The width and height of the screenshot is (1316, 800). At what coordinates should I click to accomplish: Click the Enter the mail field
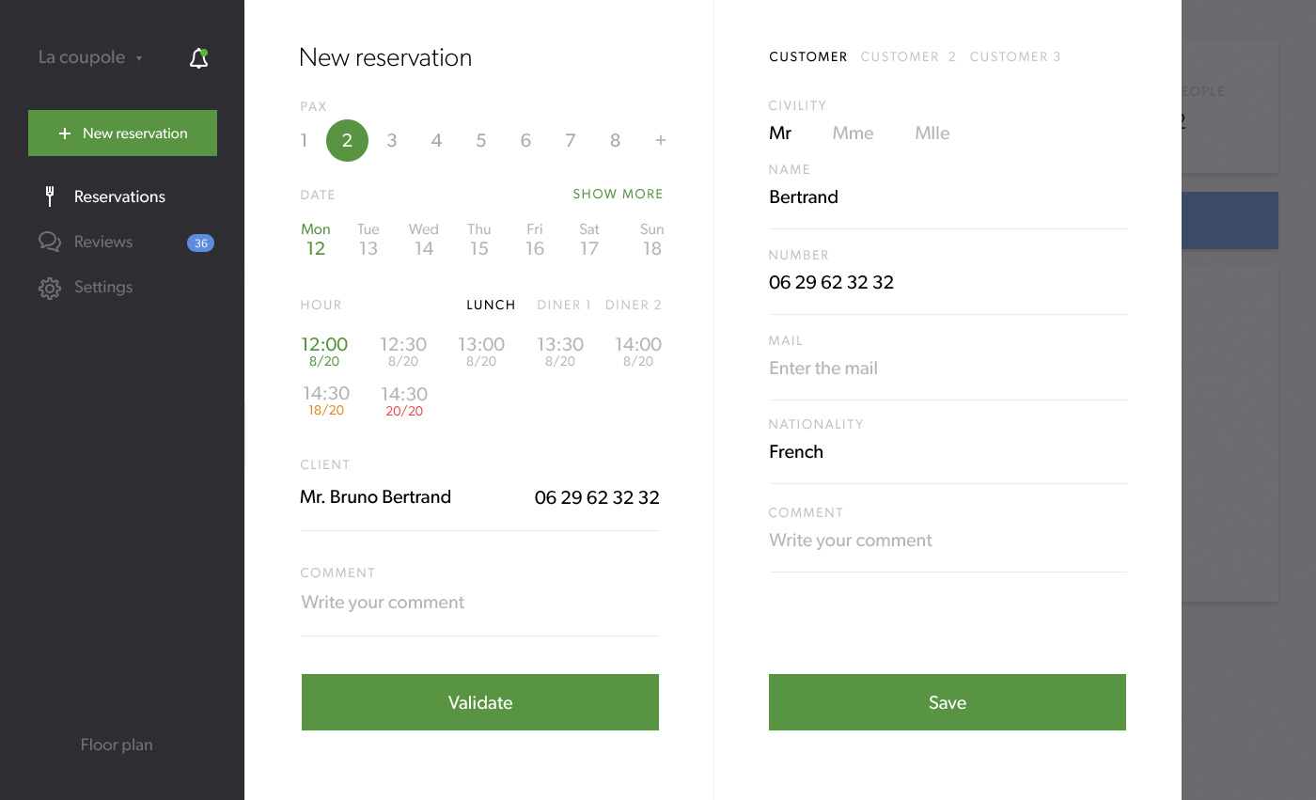[947, 369]
